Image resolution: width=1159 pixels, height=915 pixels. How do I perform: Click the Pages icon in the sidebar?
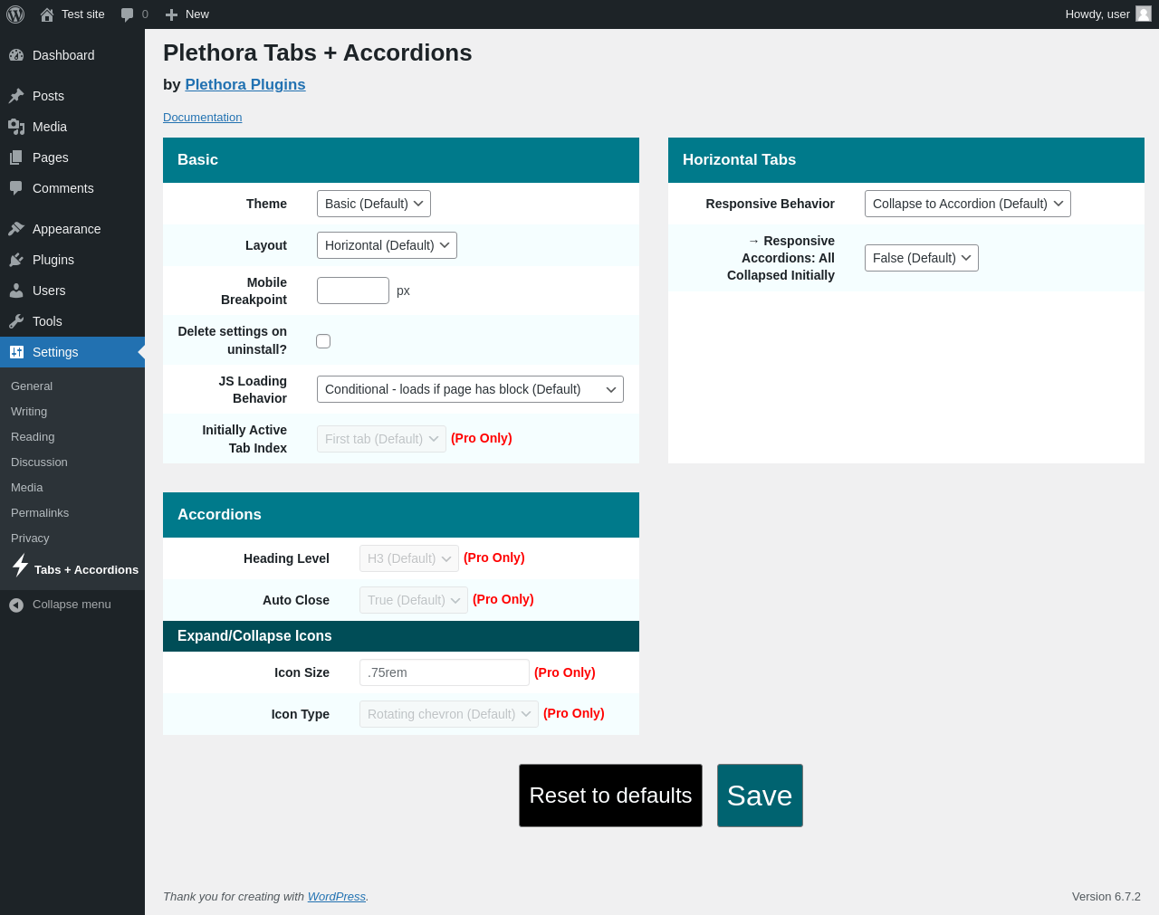[16, 157]
